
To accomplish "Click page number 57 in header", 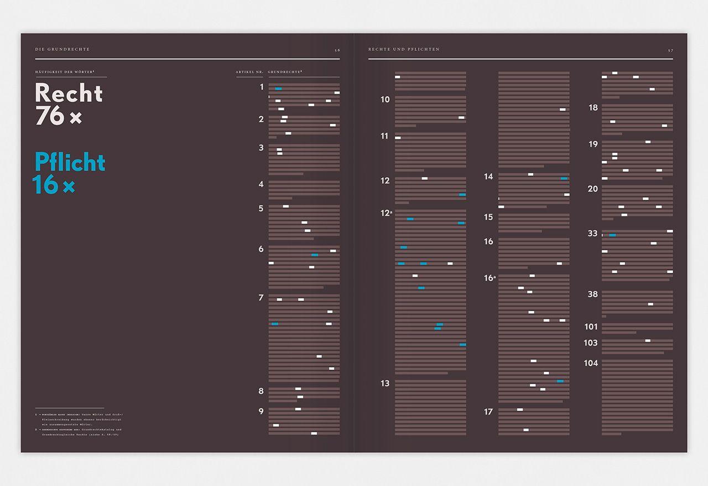I will (670, 50).
